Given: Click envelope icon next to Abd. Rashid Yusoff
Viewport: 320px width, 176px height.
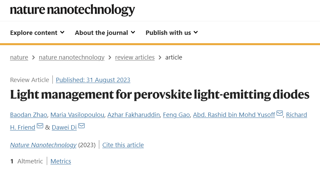Looking at the screenshot, I should pyautogui.click(x=280, y=113).
